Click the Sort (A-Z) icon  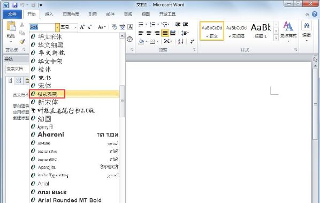pyautogui.click(x=180, y=41)
